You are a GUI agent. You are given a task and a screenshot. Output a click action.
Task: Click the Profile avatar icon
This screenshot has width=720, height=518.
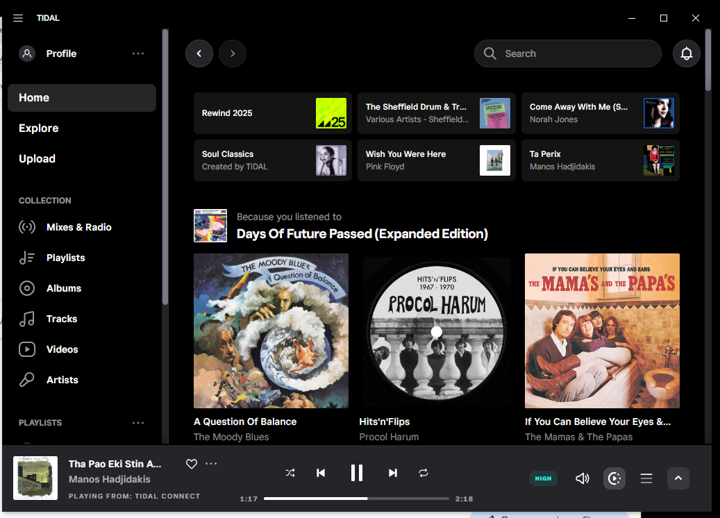(26, 53)
